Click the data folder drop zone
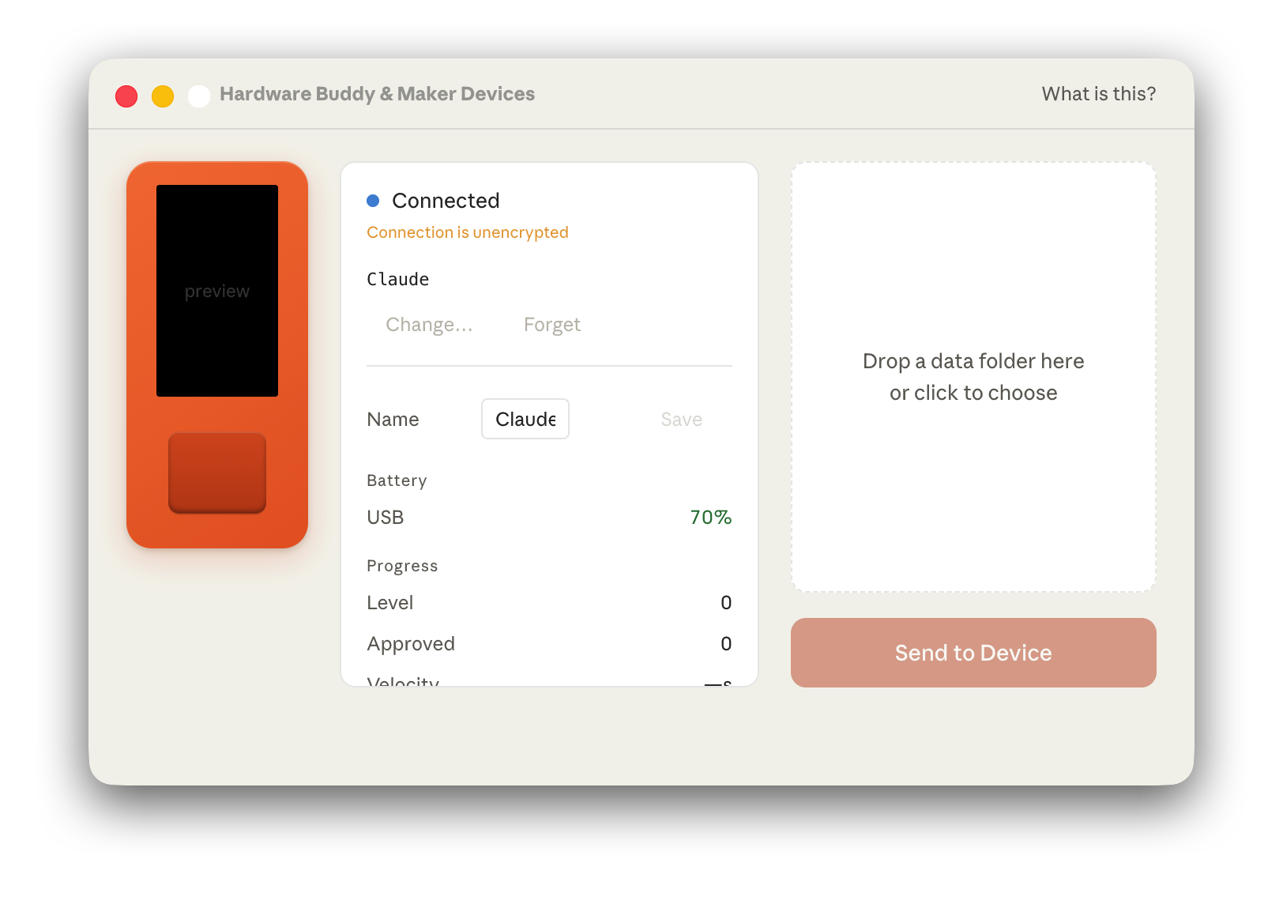The width and height of the screenshot is (1283, 904). click(973, 376)
